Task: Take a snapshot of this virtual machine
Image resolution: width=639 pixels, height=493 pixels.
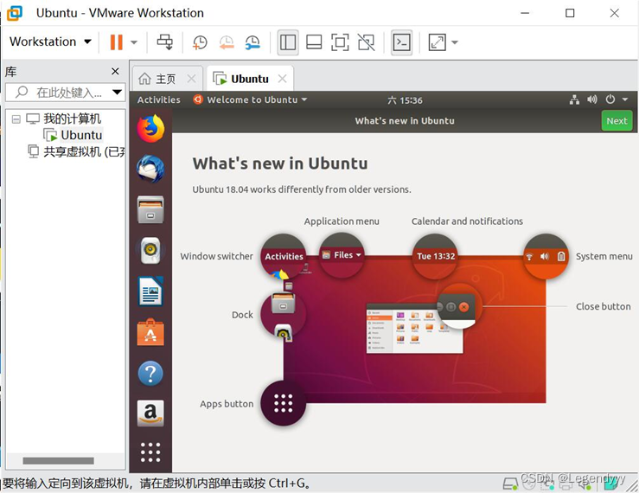Action: tap(200, 42)
